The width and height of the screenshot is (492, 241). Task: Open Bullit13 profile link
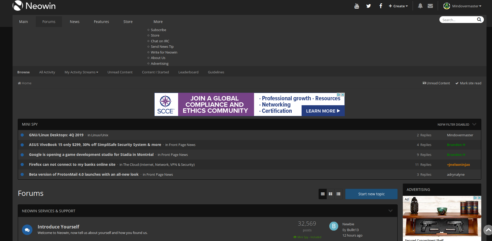tap(353, 230)
